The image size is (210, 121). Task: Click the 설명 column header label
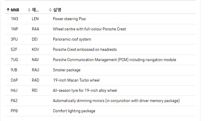pos(57,10)
